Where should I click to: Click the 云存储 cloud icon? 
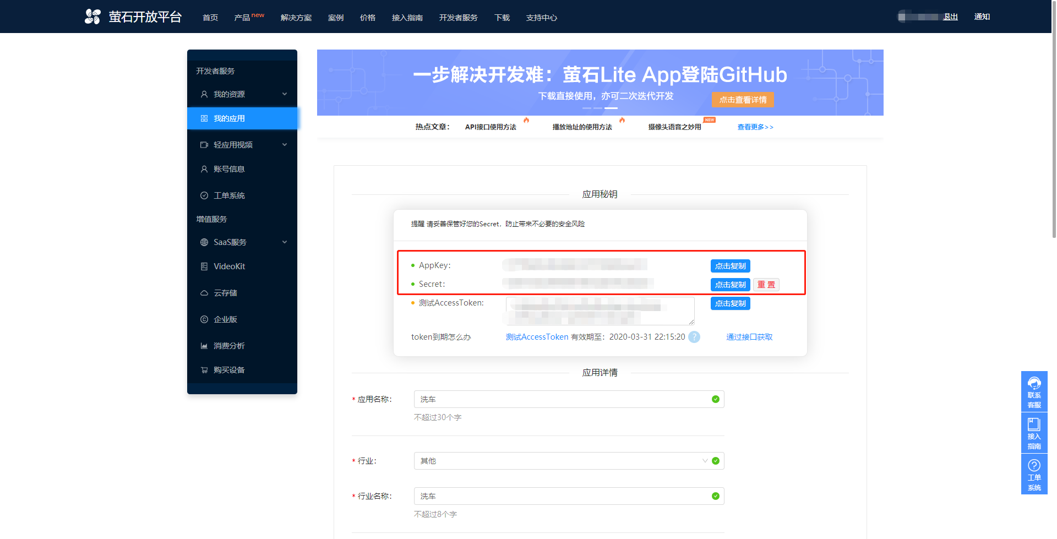(204, 293)
